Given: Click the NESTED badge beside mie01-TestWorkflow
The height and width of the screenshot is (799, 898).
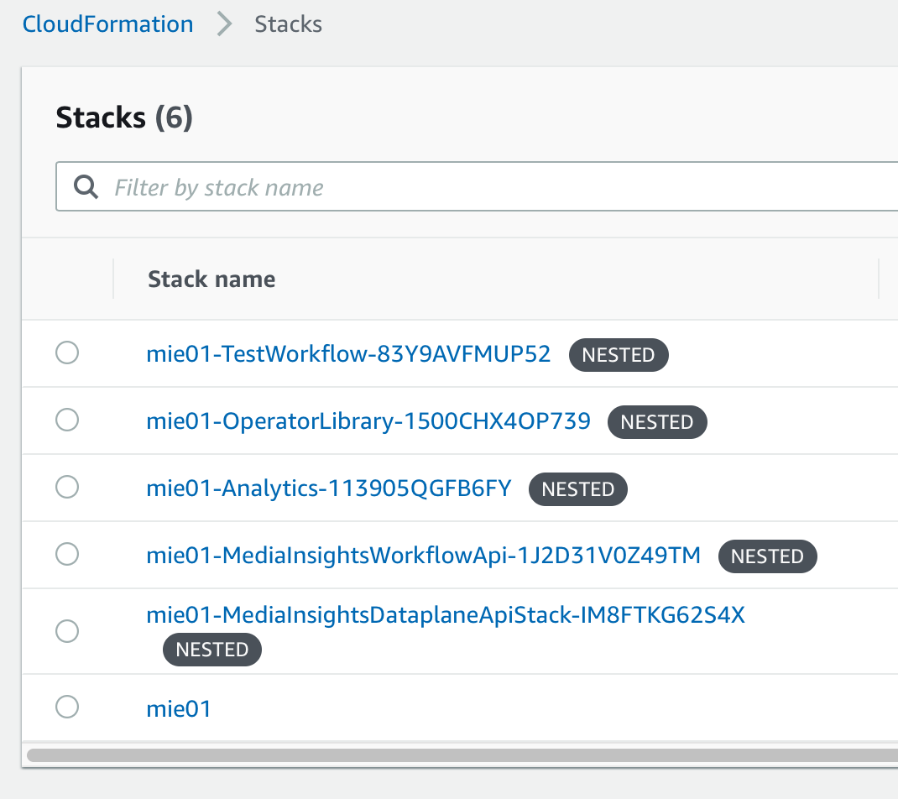Looking at the screenshot, I should click(x=619, y=355).
